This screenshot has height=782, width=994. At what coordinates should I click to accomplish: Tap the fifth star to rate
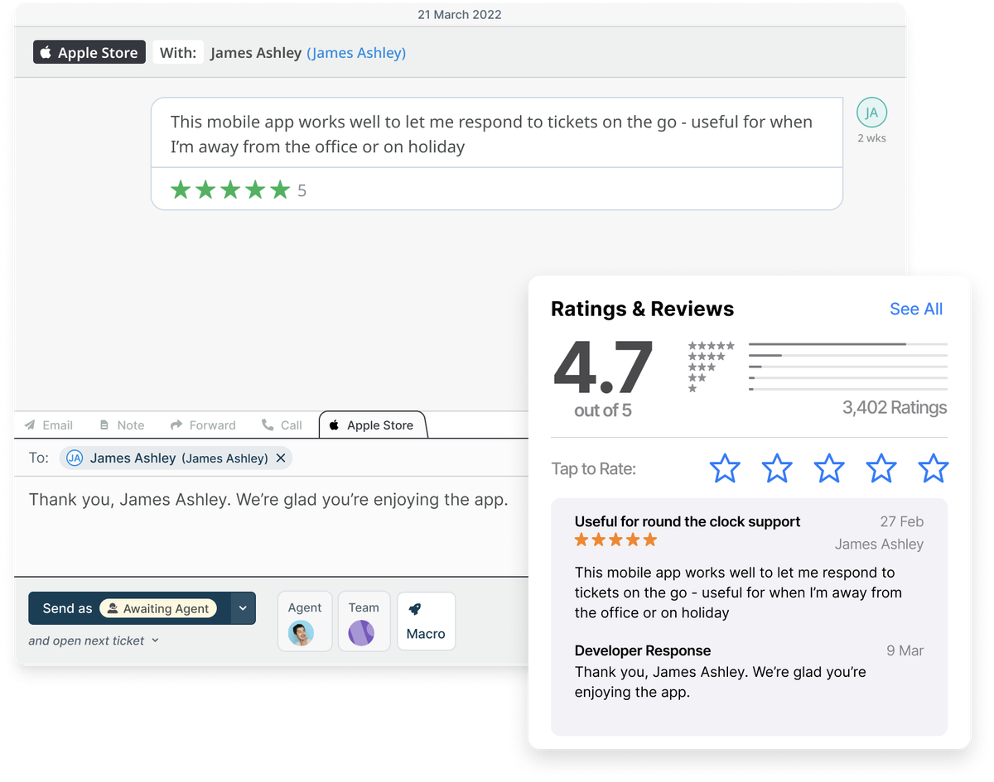(934, 468)
